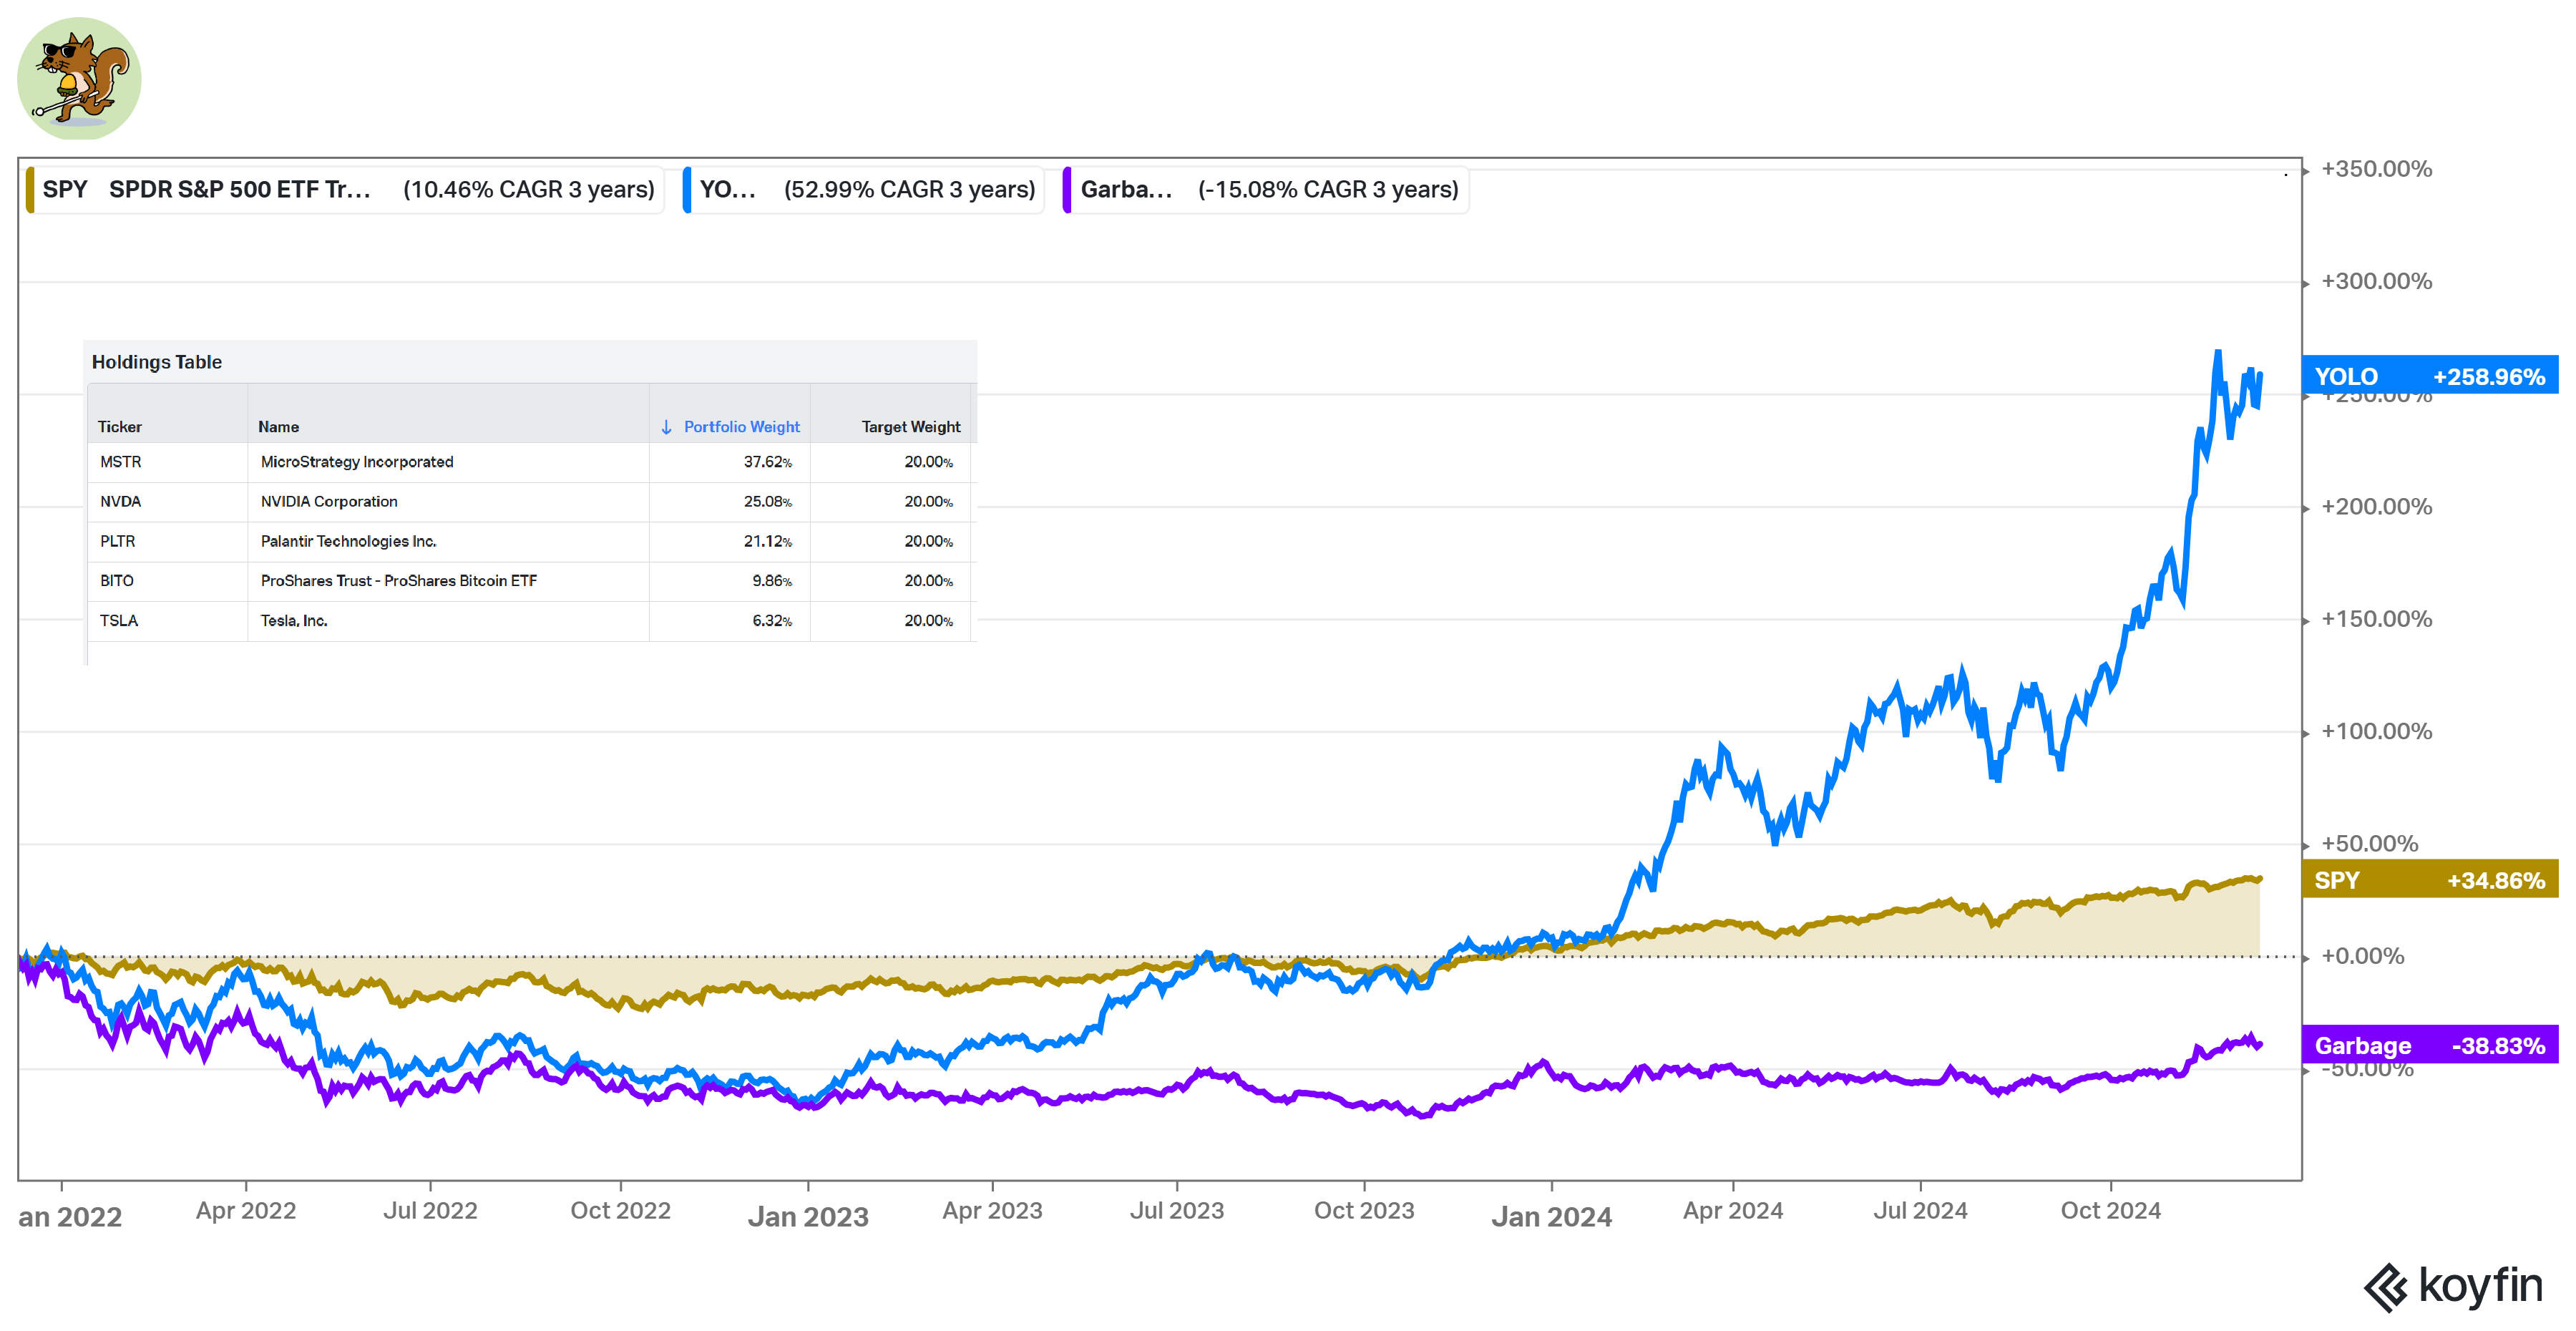The height and width of the screenshot is (1331, 2576).
Task: Click the Apr 2024 x-axis label
Action: click(x=1733, y=1211)
